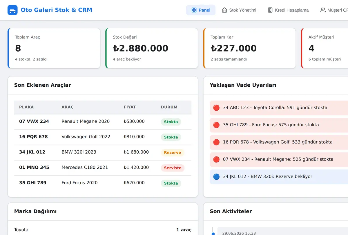The image size is (348, 235).
Task: Click Toyota row in Marka Dağılımı
Action: click(x=103, y=230)
